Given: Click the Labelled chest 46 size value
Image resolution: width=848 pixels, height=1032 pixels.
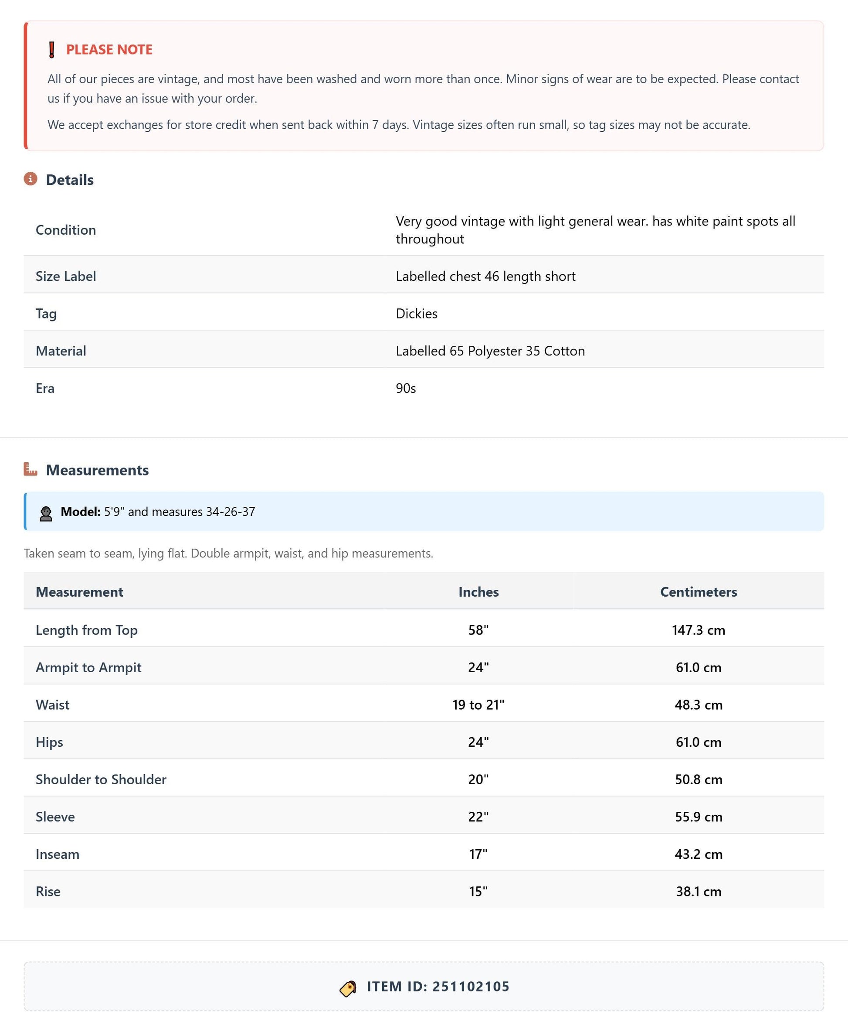Looking at the screenshot, I should click(485, 276).
